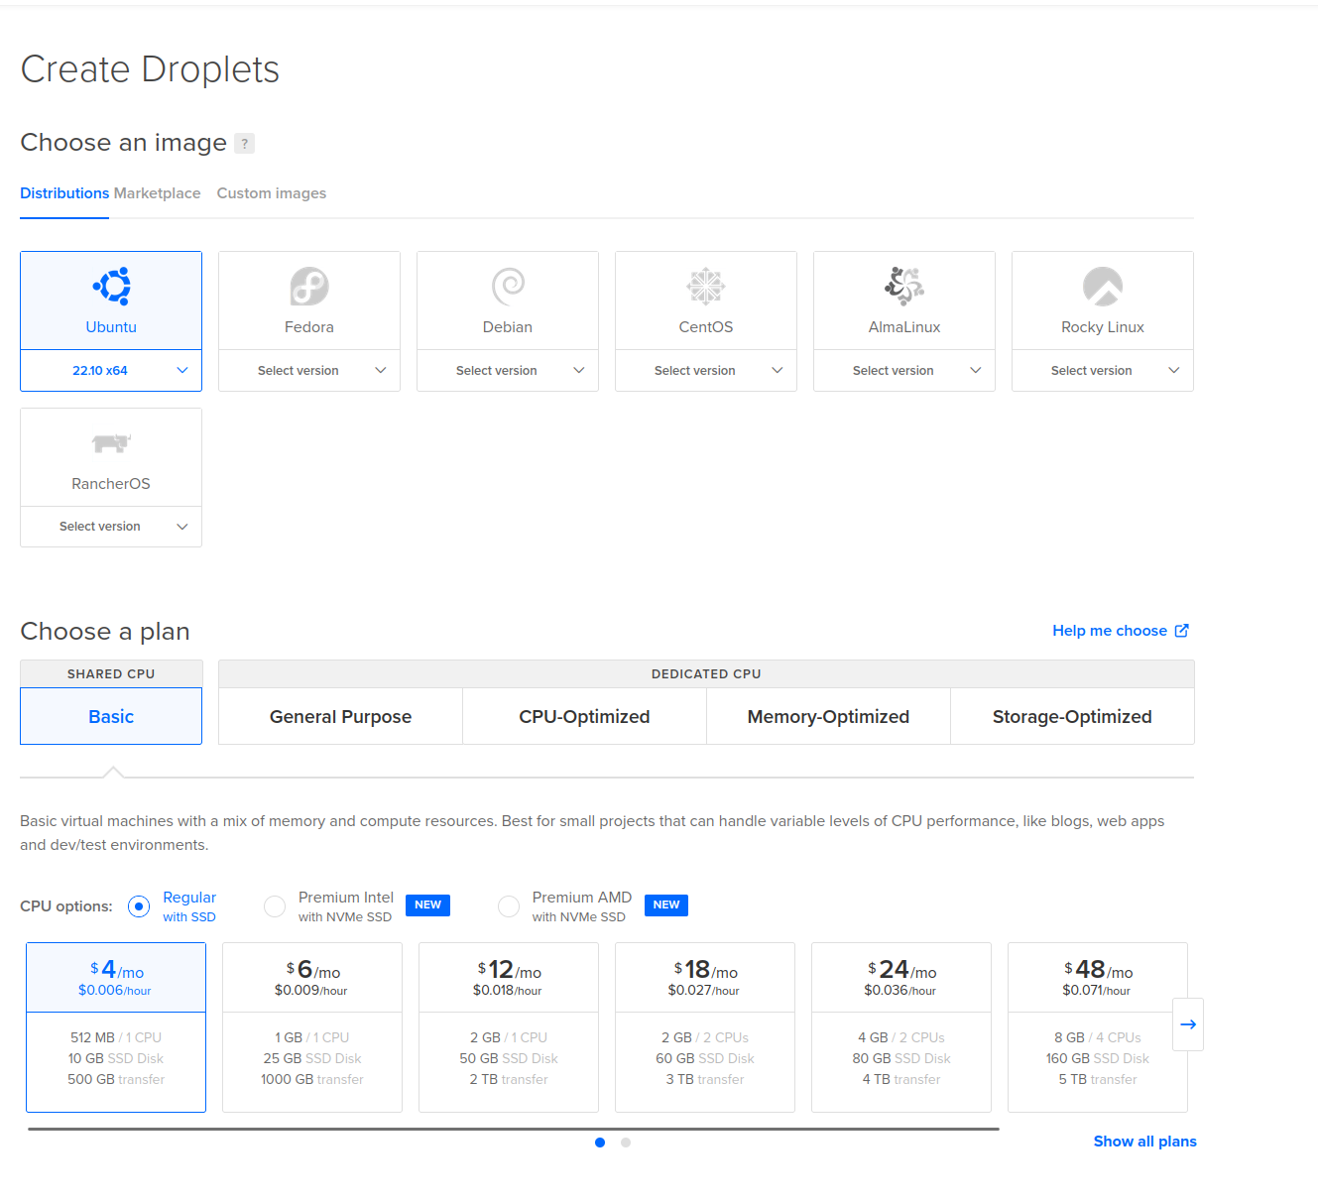Show next plans with the right arrow
This screenshot has width=1318, height=1204.
pyautogui.click(x=1188, y=1024)
